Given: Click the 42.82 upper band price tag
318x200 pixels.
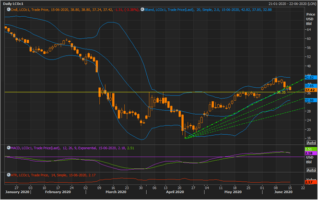Looking at the screenshot, I should click(311, 78).
